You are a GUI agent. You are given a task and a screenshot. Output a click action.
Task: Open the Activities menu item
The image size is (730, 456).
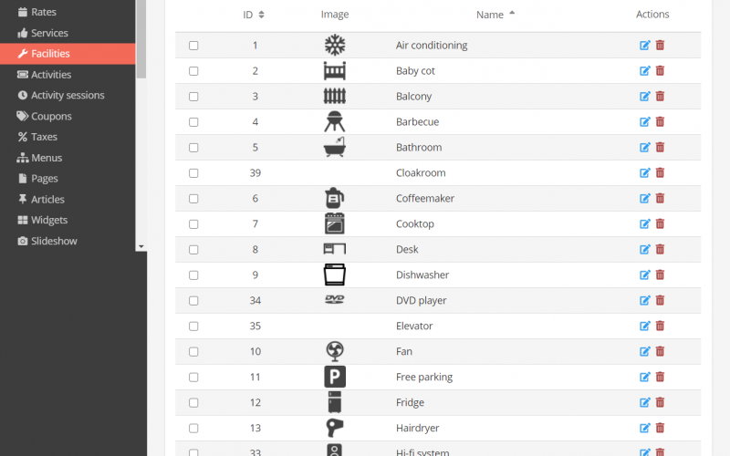pos(51,75)
